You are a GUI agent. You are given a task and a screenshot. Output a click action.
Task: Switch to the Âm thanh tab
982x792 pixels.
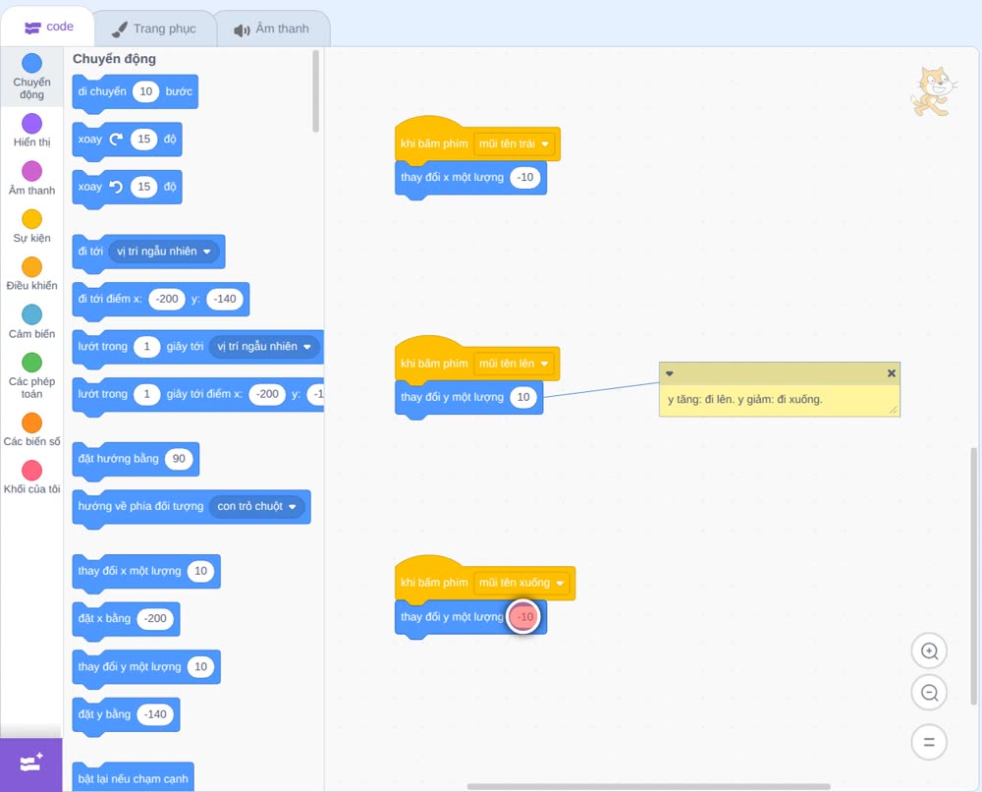click(x=272, y=28)
